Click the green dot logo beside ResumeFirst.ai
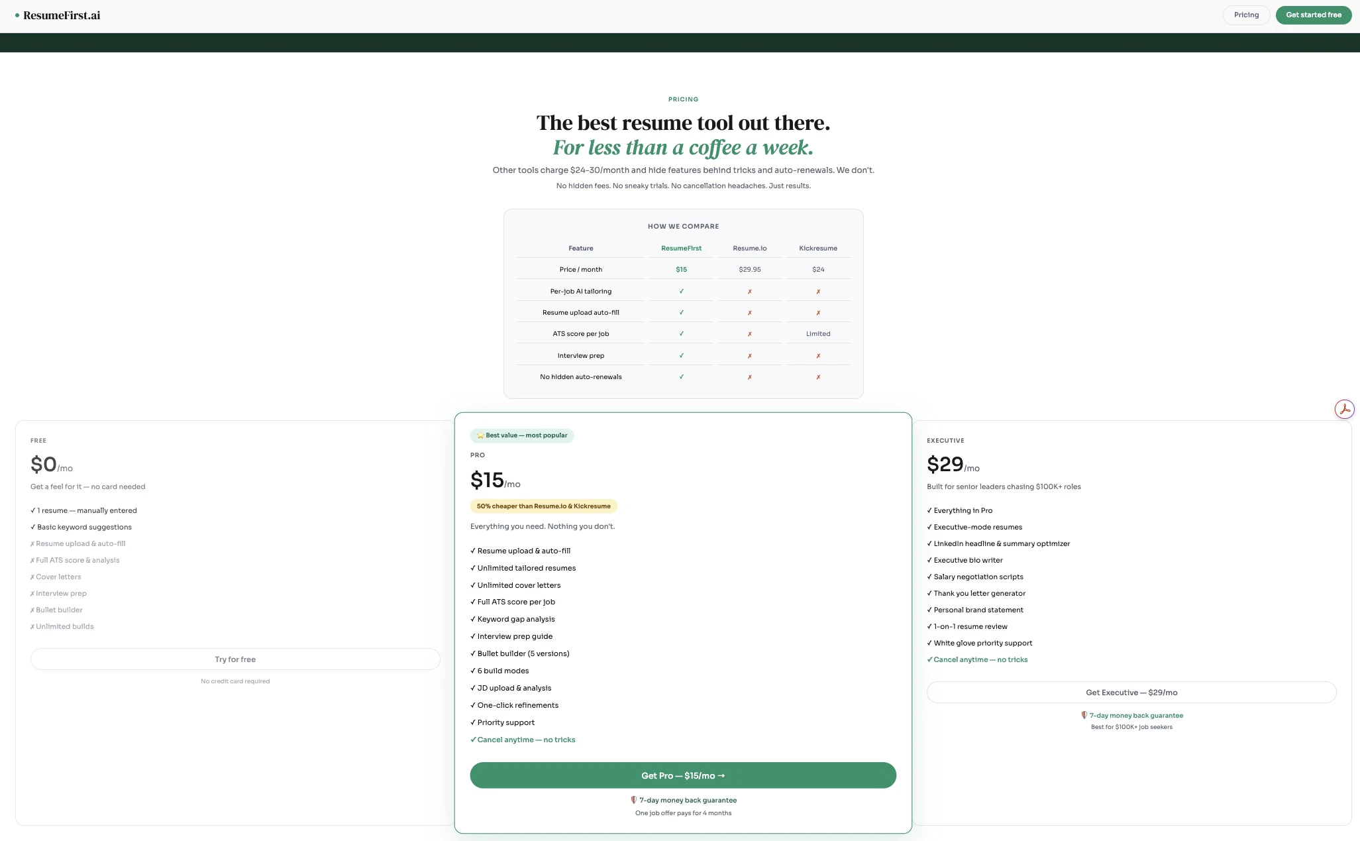The width and height of the screenshot is (1360, 841). tap(17, 15)
